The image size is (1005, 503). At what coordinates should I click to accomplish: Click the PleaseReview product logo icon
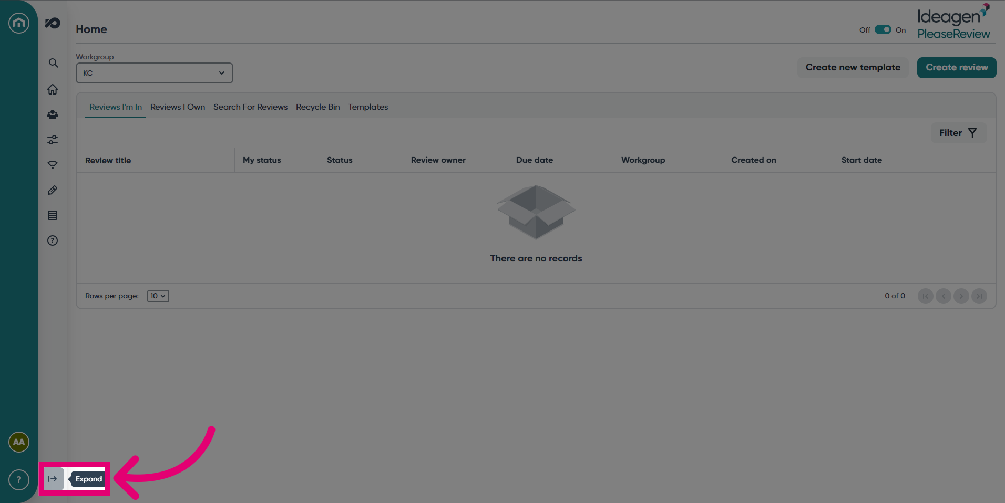pyautogui.click(x=53, y=23)
